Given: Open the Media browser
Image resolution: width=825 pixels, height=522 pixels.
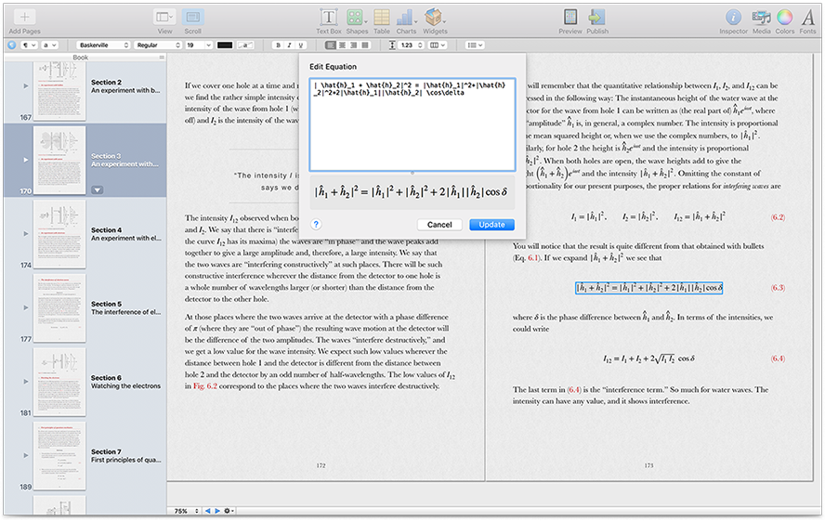Looking at the screenshot, I should (761, 18).
